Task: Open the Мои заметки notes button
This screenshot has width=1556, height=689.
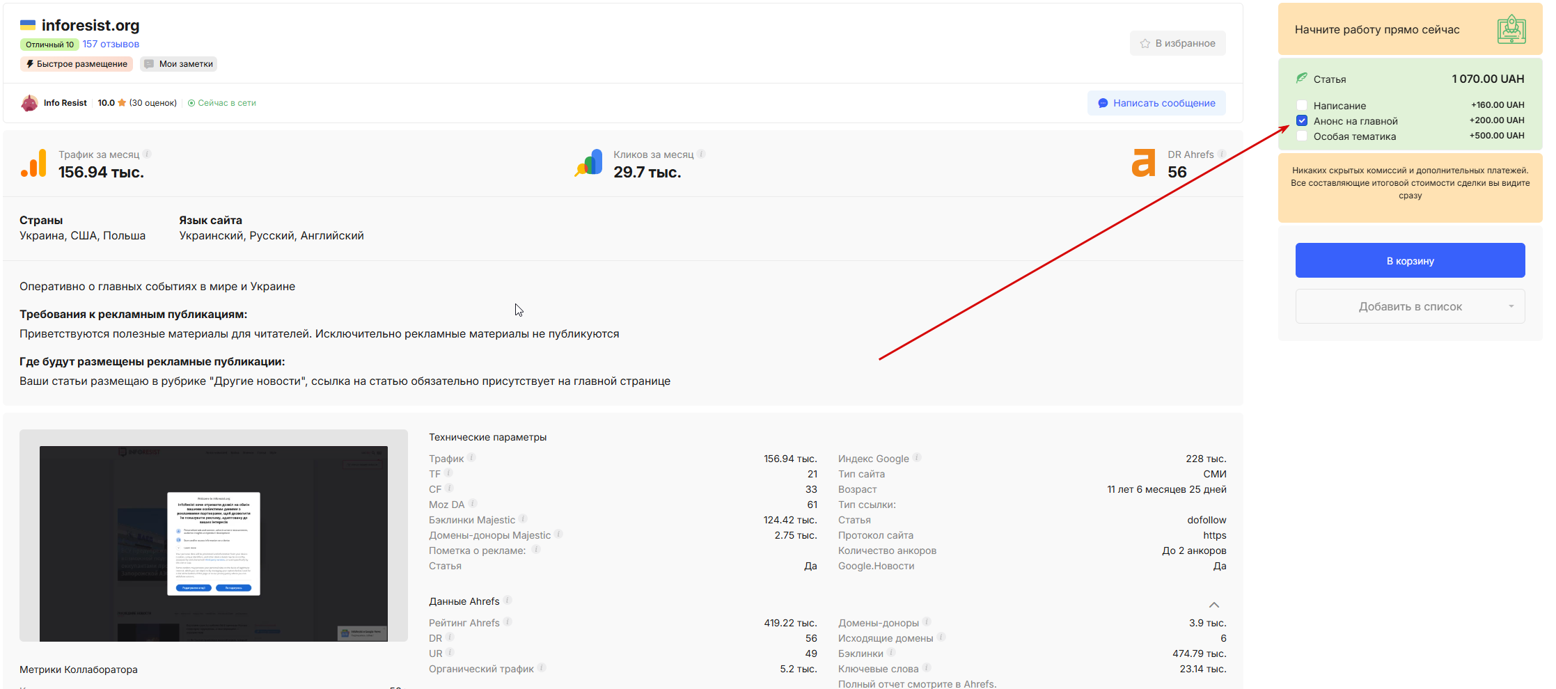Action: tap(179, 64)
